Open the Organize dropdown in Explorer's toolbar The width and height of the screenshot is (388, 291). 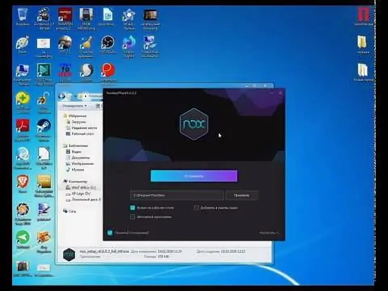point(74,106)
